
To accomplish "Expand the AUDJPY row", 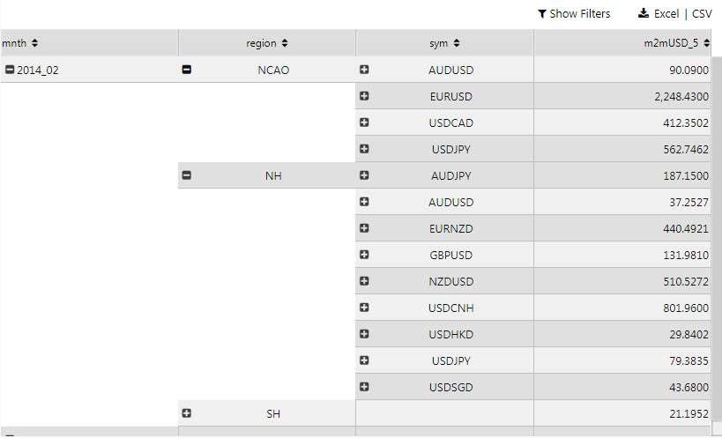I will [364, 175].
